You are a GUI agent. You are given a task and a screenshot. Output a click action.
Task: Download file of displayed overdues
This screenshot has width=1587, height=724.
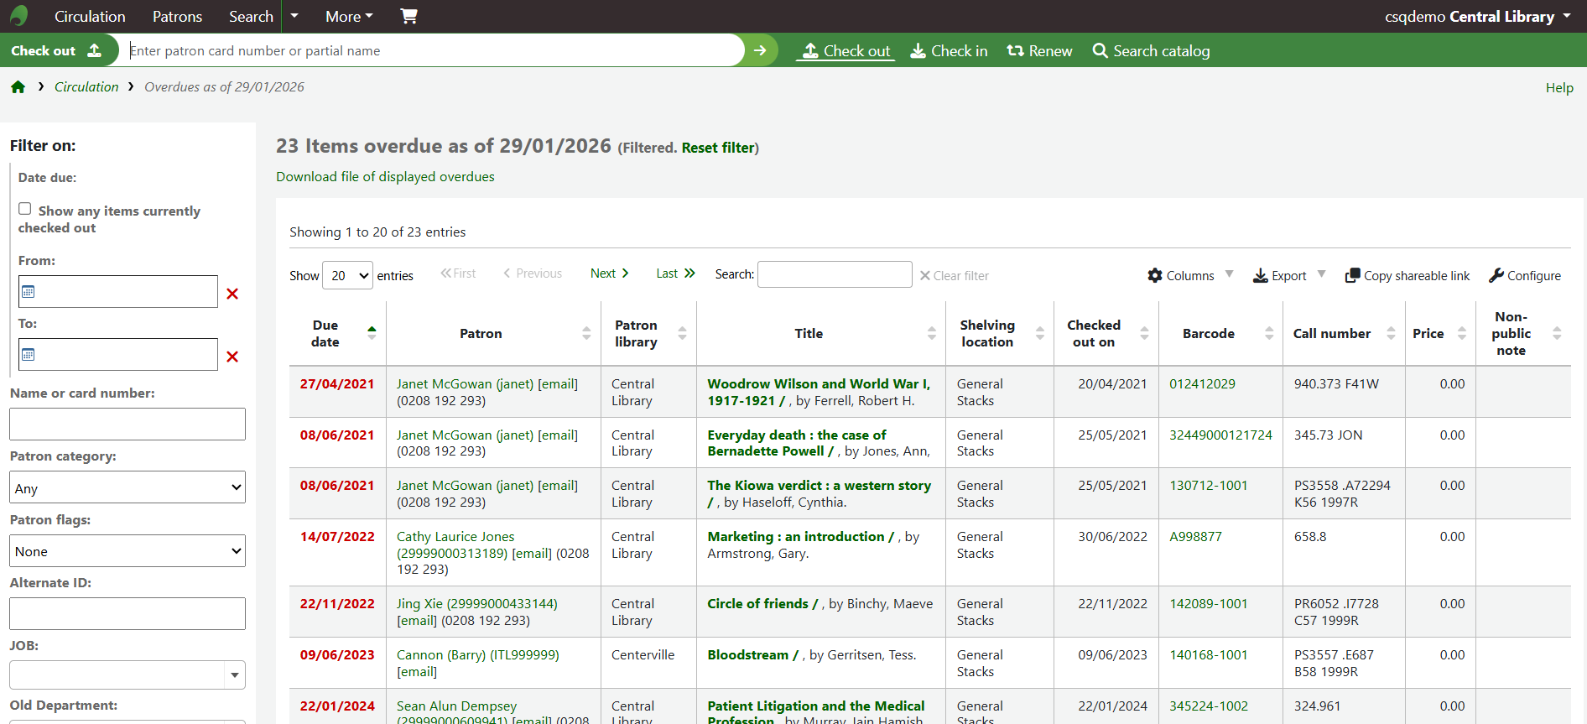pyautogui.click(x=385, y=176)
